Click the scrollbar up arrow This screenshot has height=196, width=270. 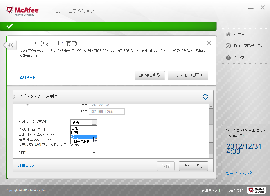point(211,106)
